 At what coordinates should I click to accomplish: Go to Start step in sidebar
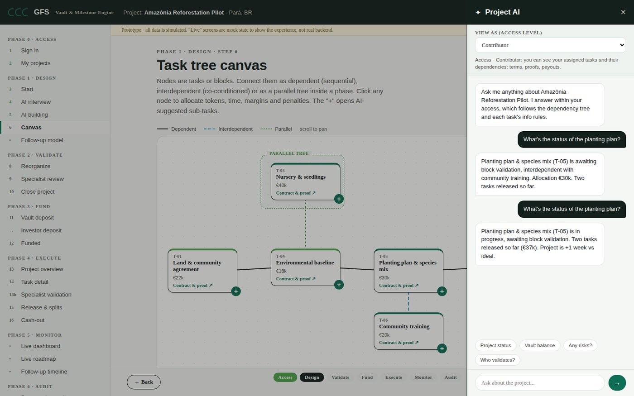tap(55, 89)
